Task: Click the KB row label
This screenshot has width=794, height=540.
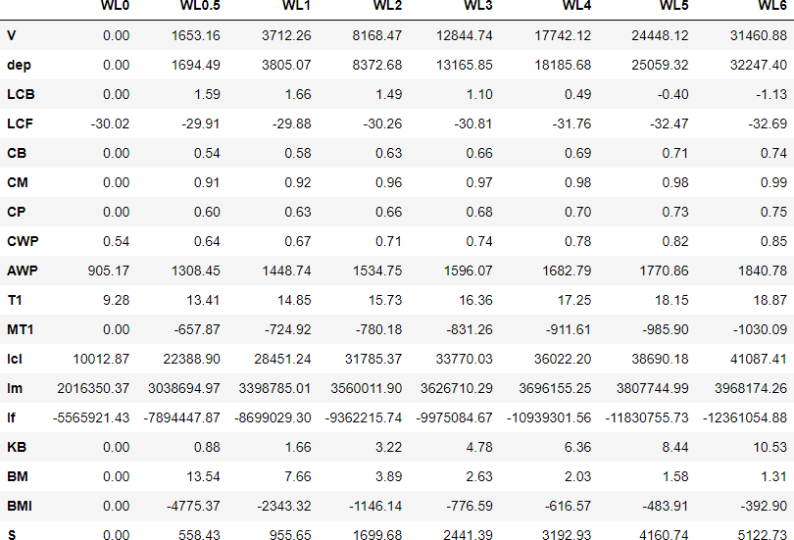Action: pos(17,447)
